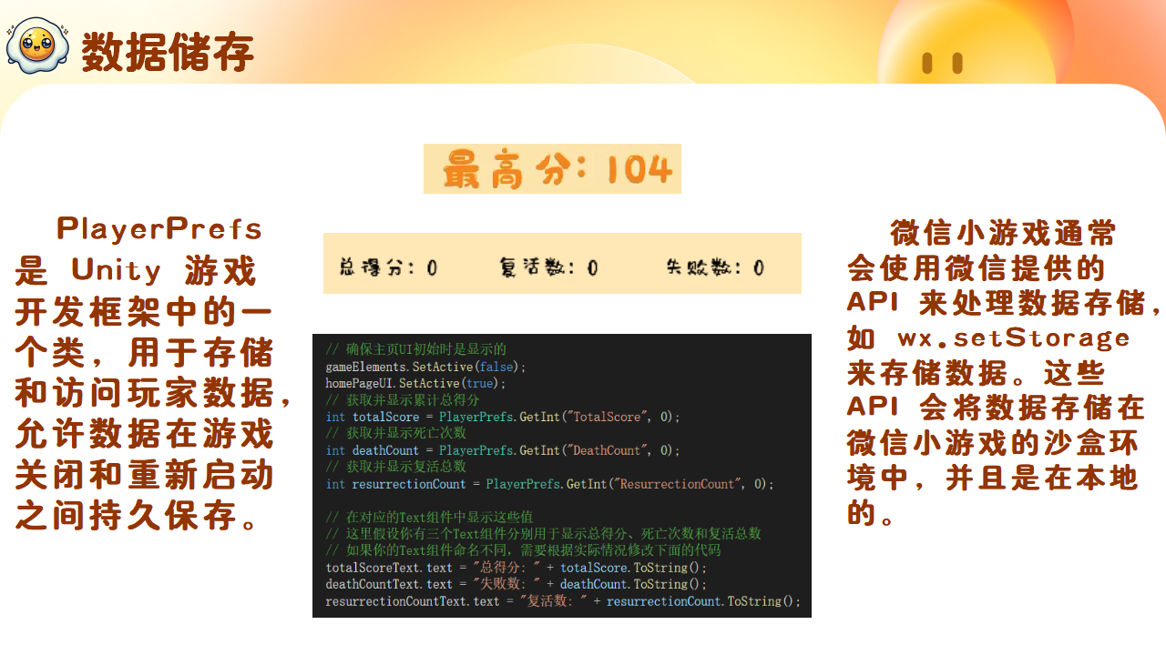1166x655 pixels.
Task: Click the word Unity in left paragraph
Action: pyautogui.click(x=116, y=270)
